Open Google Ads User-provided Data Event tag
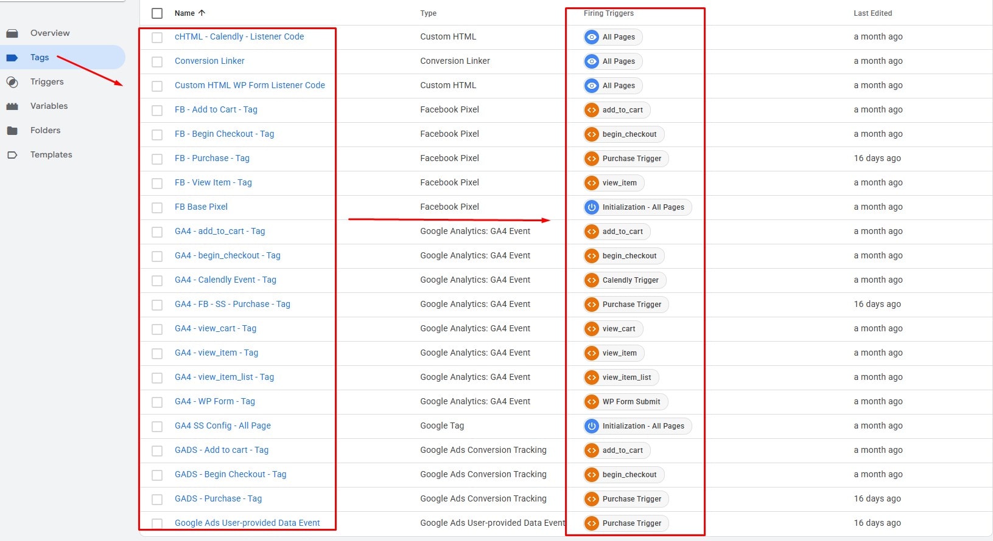This screenshot has width=993, height=541. 247,523
